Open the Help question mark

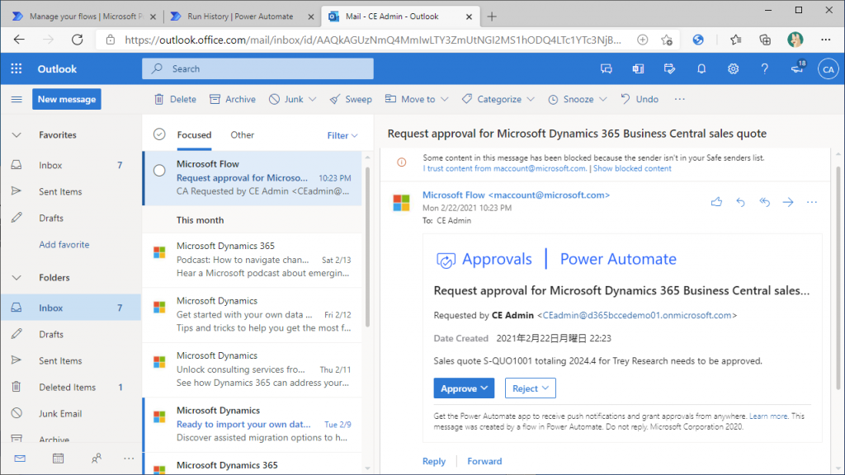[764, 69]
